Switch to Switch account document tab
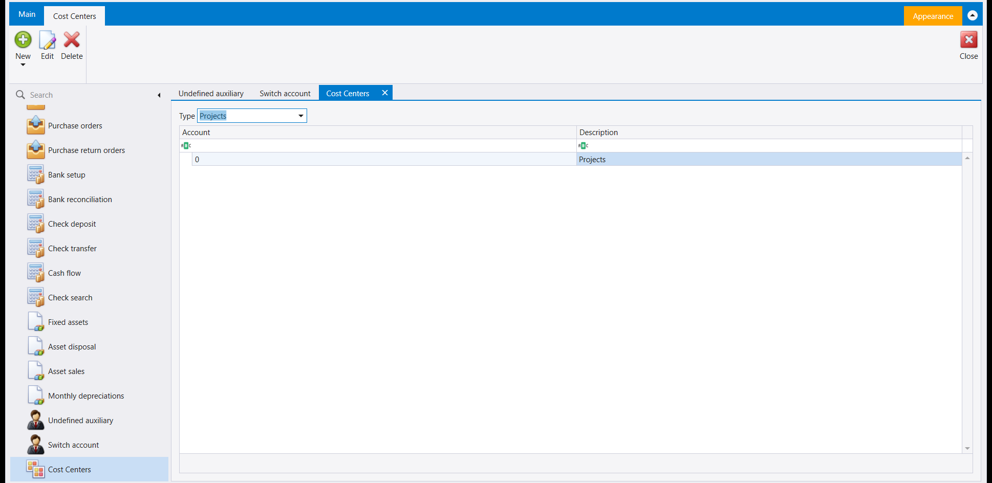 285,93
